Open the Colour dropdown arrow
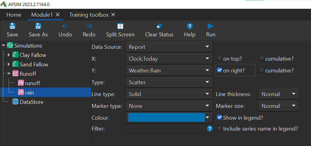Screen dimensions: 311x146 [x=207, y=117]
